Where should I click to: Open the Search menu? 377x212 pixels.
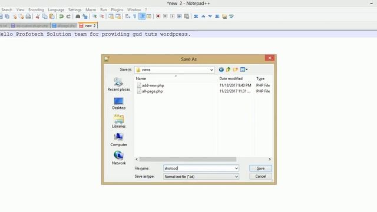pyautogui.click(x=6, y=10)
